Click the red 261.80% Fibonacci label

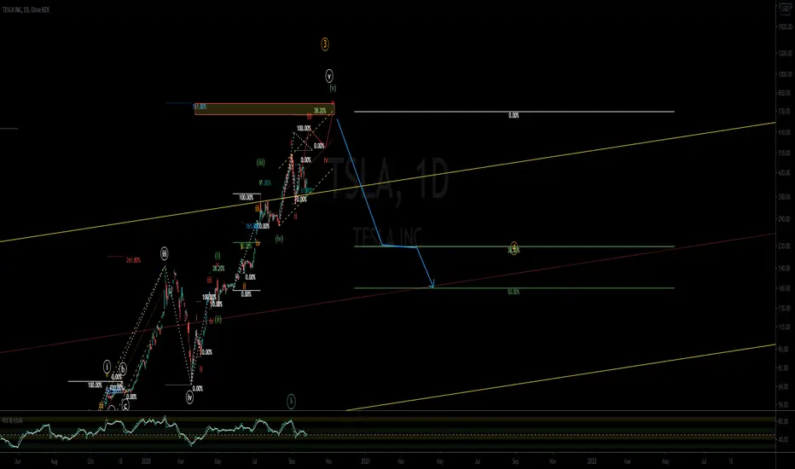tap(133, 261)
